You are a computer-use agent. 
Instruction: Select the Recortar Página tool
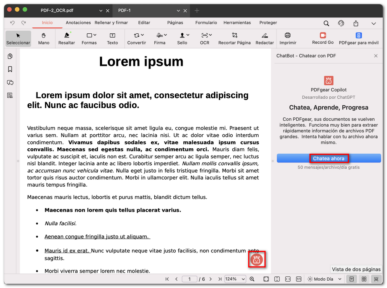coord(234,38)
